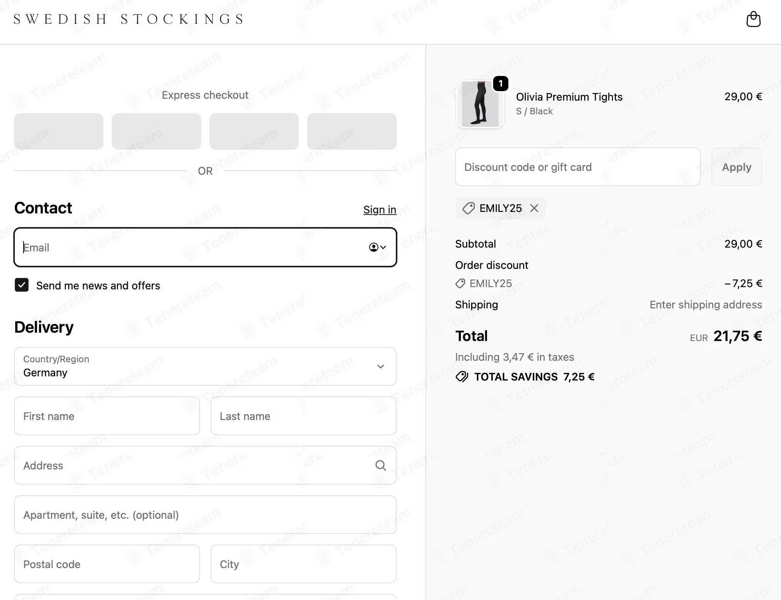The height and width of the screenshot is (600, 781).
Task: Click the −7,25 € discount amount
Action: pos(743,283)
